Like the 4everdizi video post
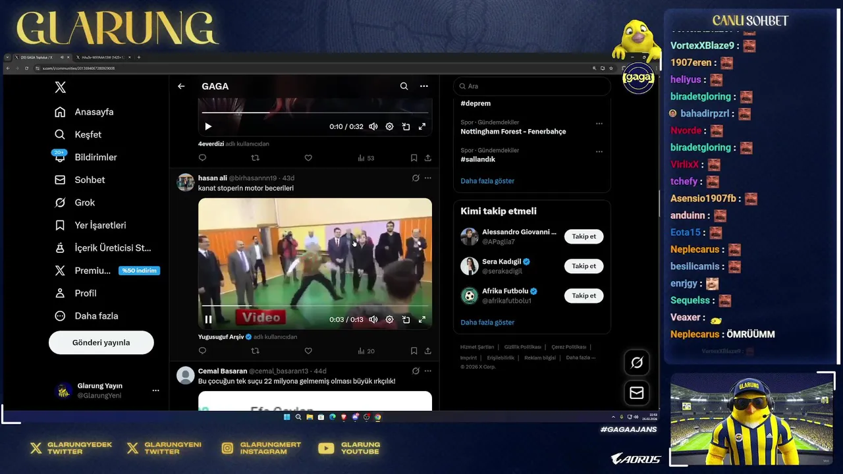 pyautogui.click(x=308, y=158)
